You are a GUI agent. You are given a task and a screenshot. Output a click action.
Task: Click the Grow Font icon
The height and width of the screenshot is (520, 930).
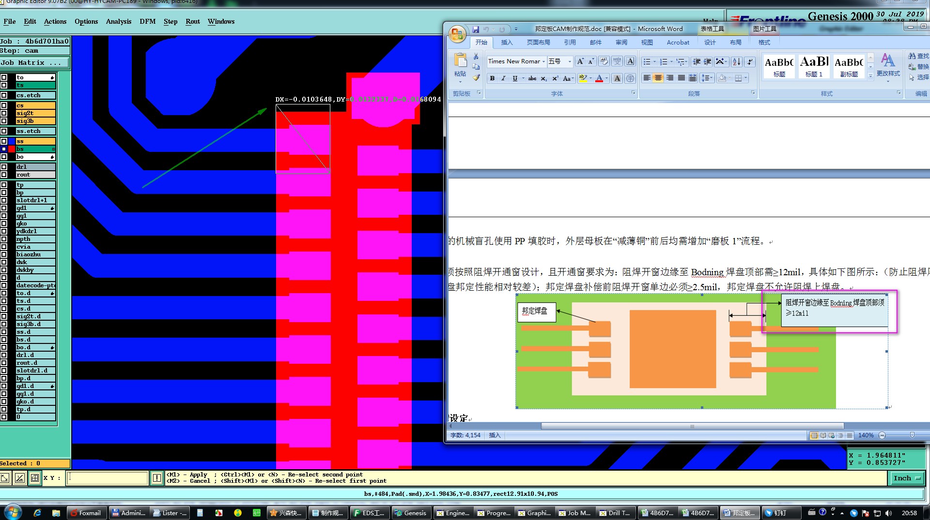coord(580,61)
